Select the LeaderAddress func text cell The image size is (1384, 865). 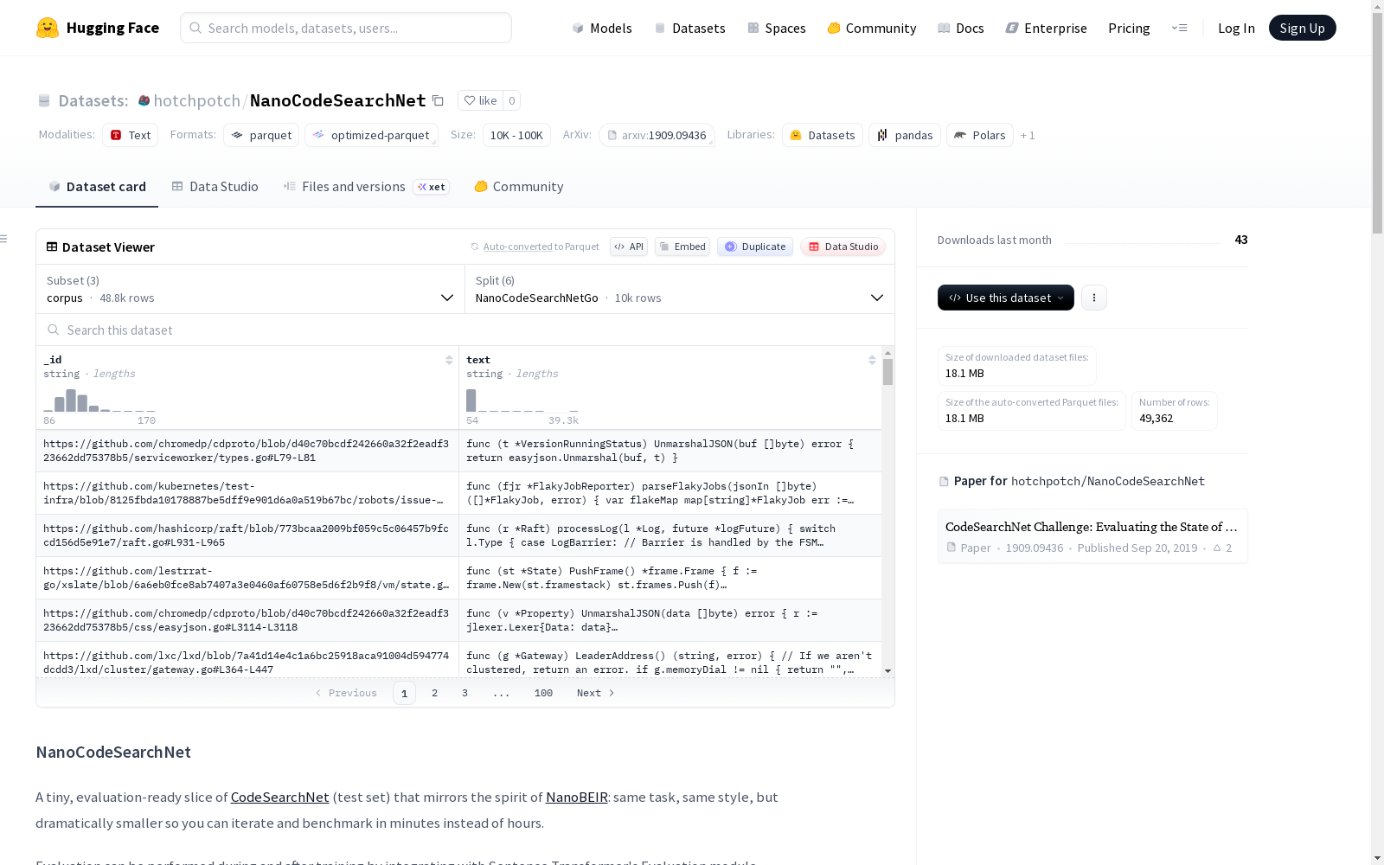(670, 660)
